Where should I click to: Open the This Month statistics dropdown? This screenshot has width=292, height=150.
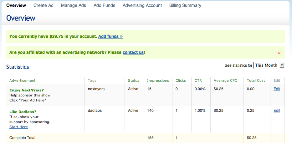269,65
